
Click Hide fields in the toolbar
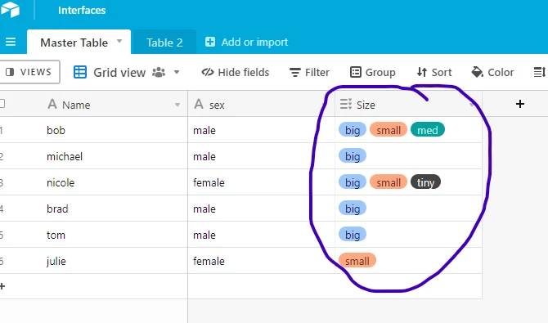pos(236,72)
